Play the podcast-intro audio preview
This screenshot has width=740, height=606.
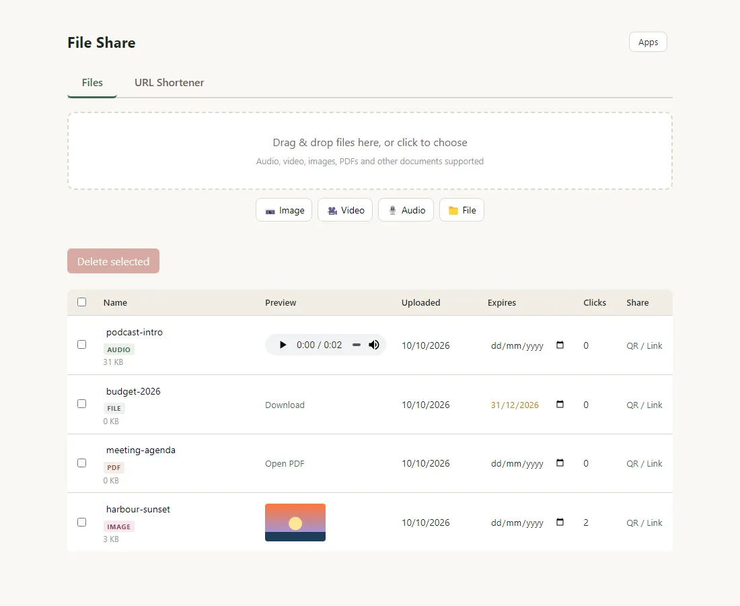(x=283, y=345)
